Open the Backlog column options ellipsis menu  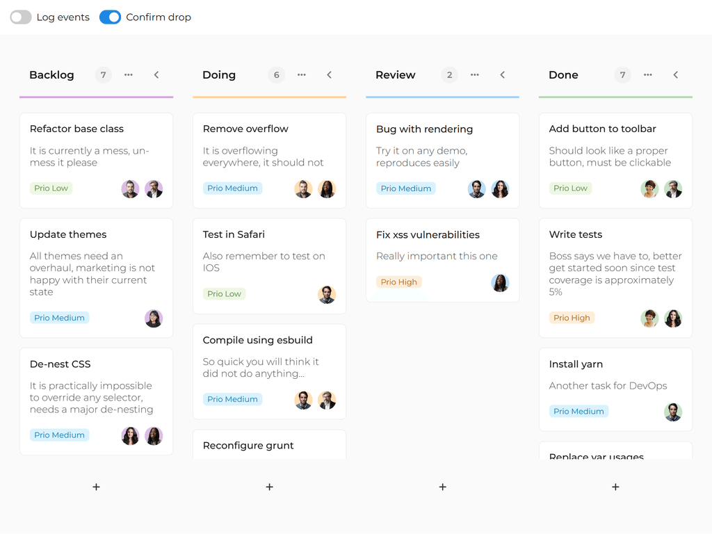[129, 75]
